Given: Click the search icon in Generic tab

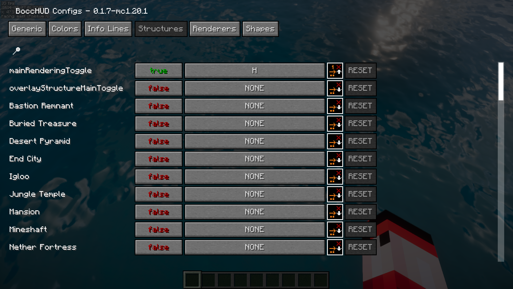Looking at the screenshot, I should pyautogui.click(x=17, y=50).
